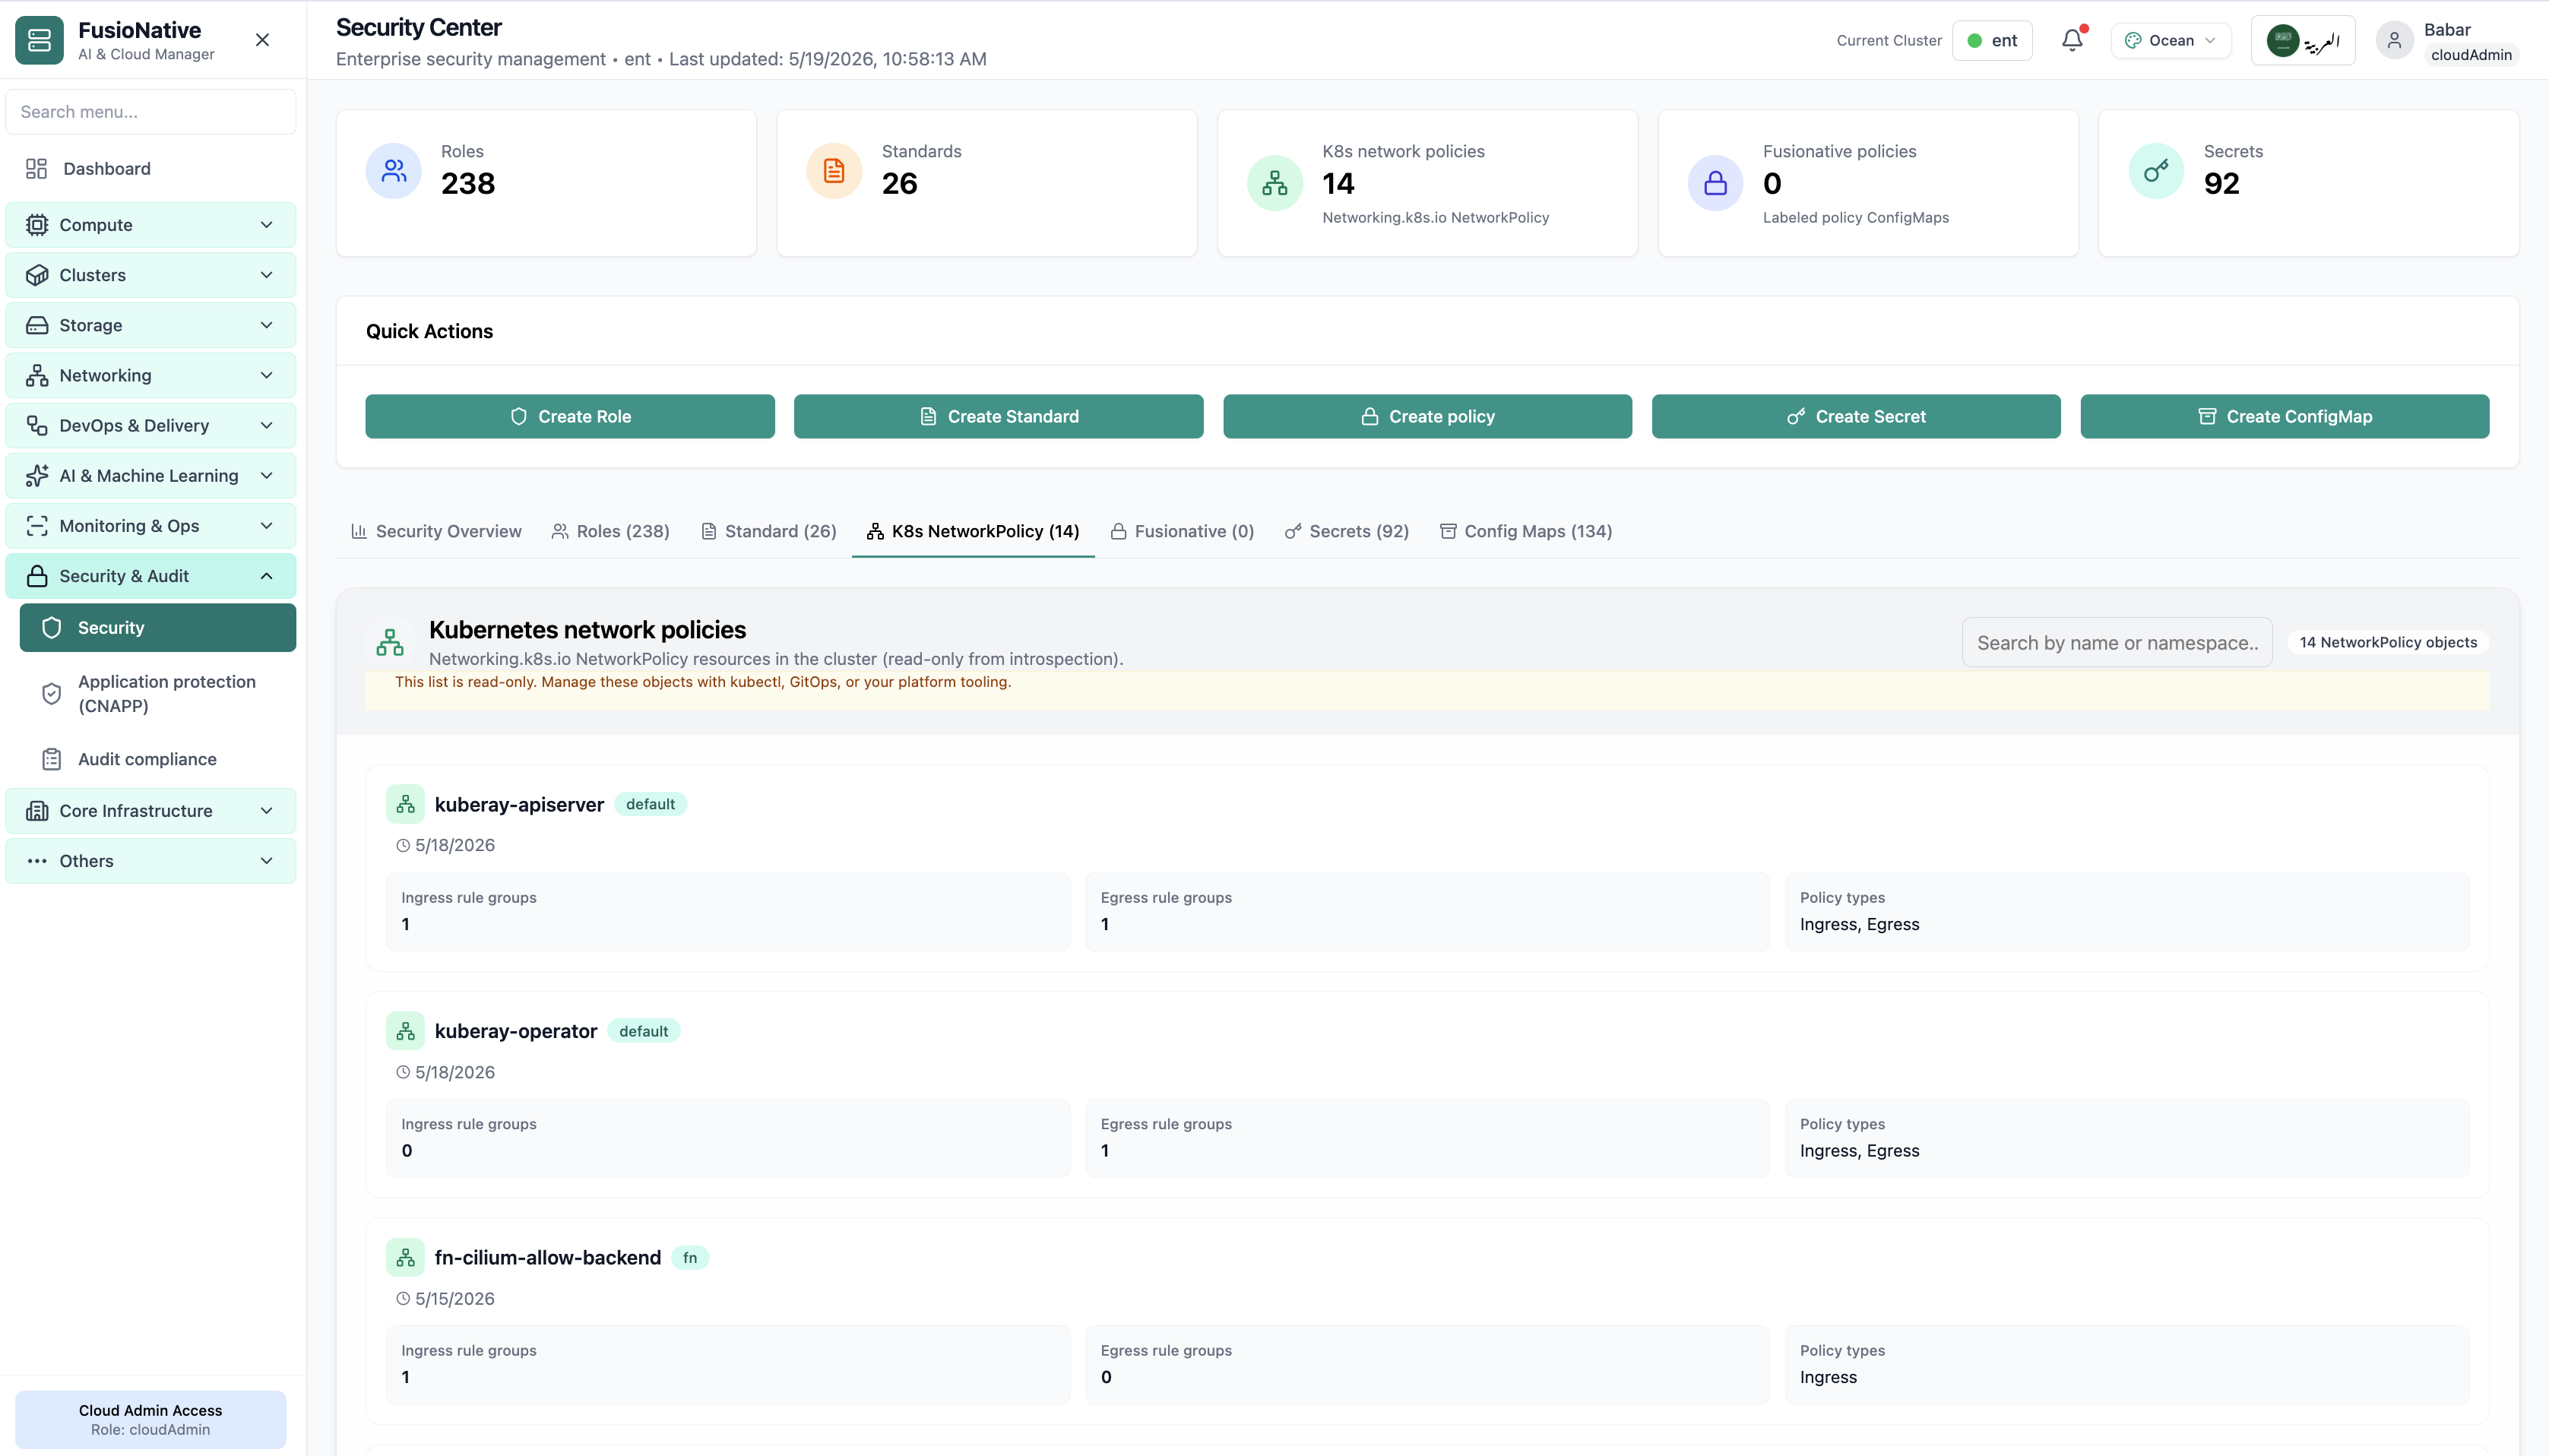Click the Create Standard button
This screenshot has height=1456, width=2549.
point(998,416)
